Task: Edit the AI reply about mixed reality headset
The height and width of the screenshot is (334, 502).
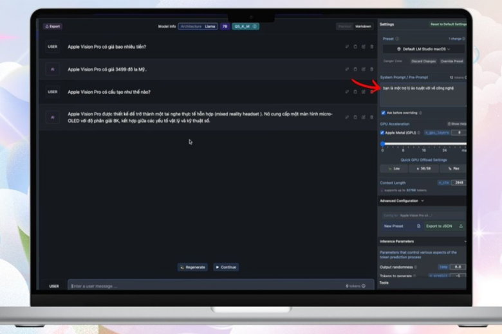Action: coord(364,118)
